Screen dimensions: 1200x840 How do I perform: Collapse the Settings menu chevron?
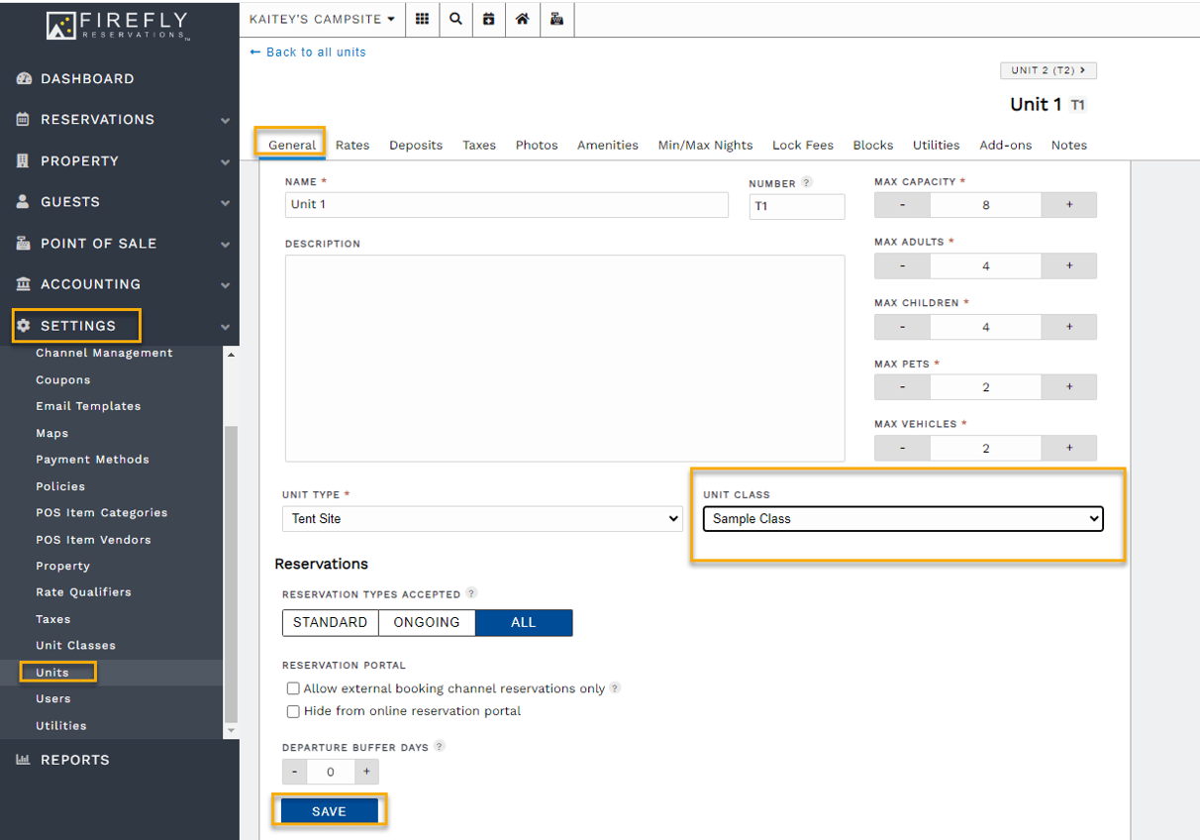[x=226, y=326]
